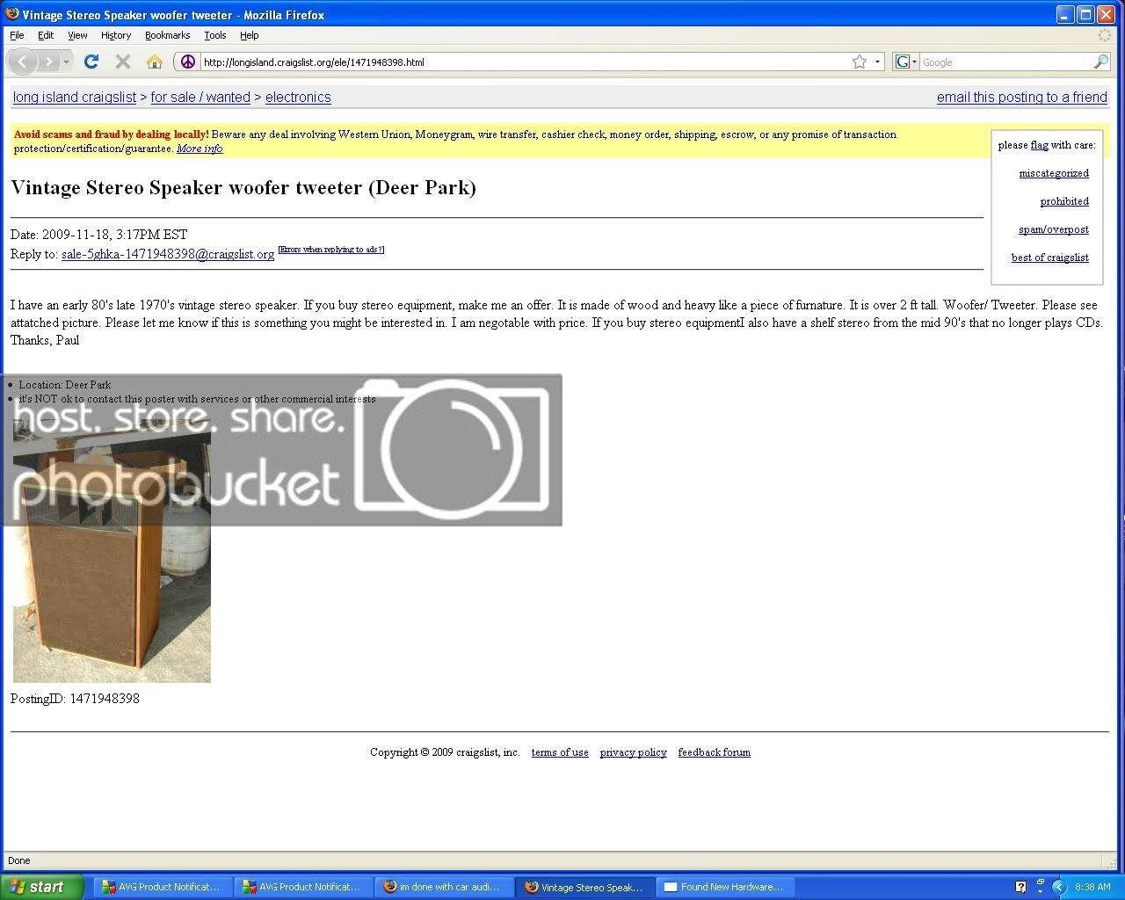Flag the posting as spam/overpost
The height and width of the screenshot is (900, 1125).
1054,229
